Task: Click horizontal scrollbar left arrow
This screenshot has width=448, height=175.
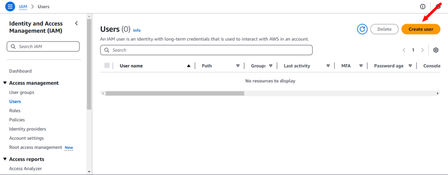Action: [103, 93]
